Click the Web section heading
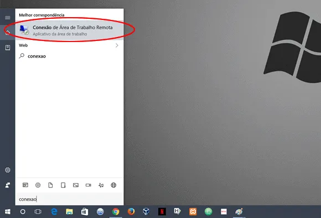This screenshot has width=321, height=218. (23, 45)
